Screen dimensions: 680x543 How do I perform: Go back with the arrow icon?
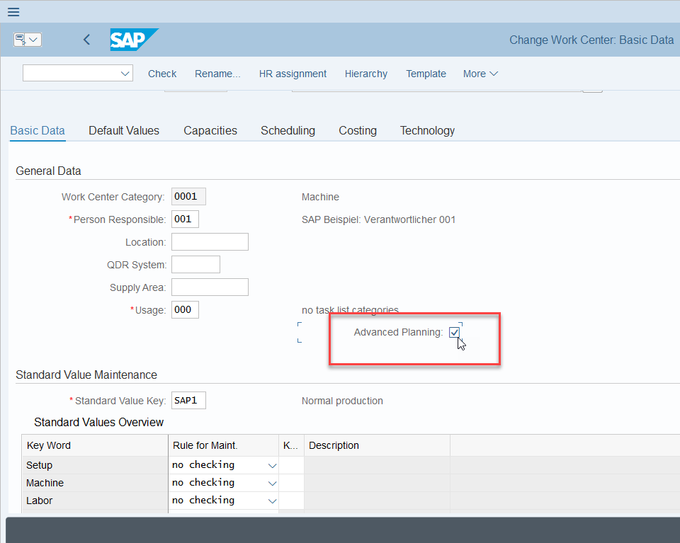coord(86,40)
